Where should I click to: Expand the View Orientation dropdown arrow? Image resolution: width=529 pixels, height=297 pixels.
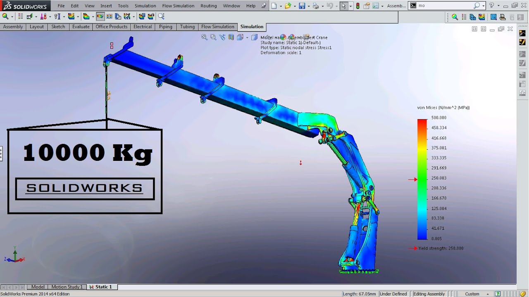pos(247,37)
